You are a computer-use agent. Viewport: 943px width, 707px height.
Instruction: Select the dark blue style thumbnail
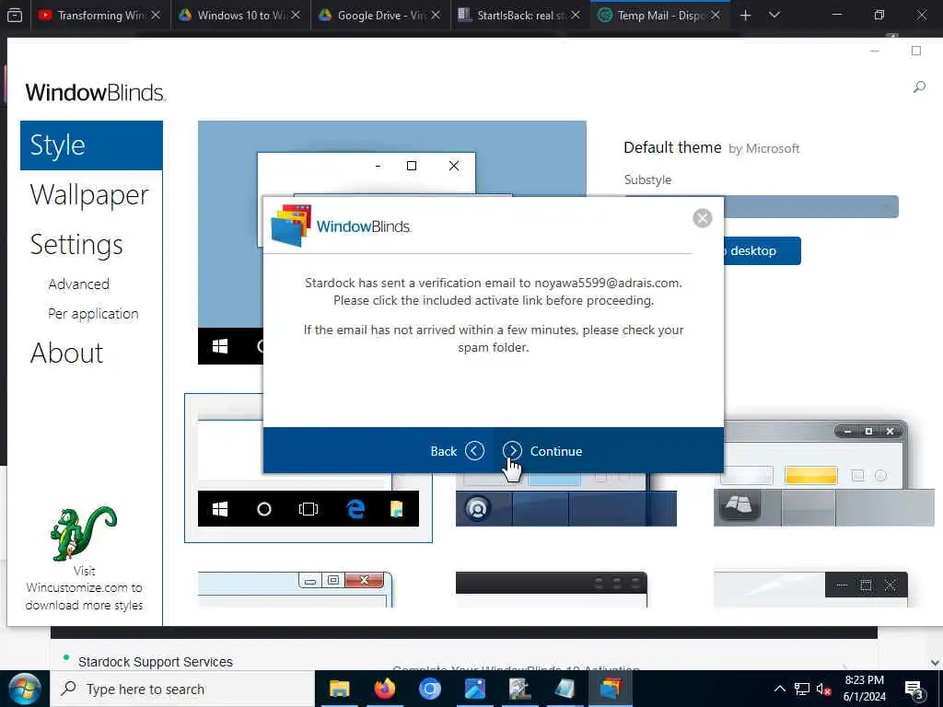coord(566,500)
